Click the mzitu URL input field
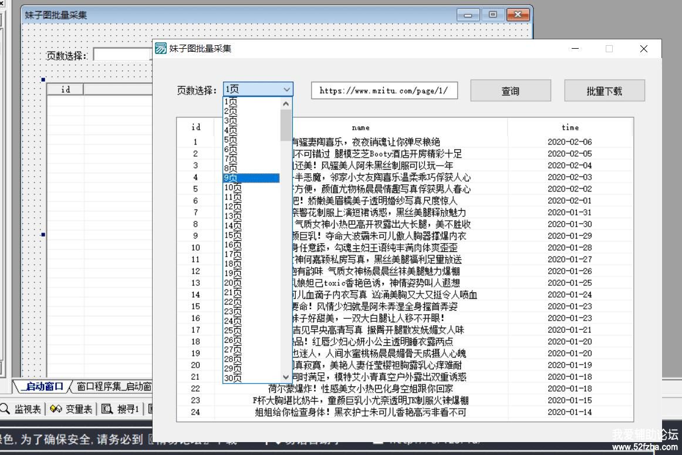 pos(384,90)
